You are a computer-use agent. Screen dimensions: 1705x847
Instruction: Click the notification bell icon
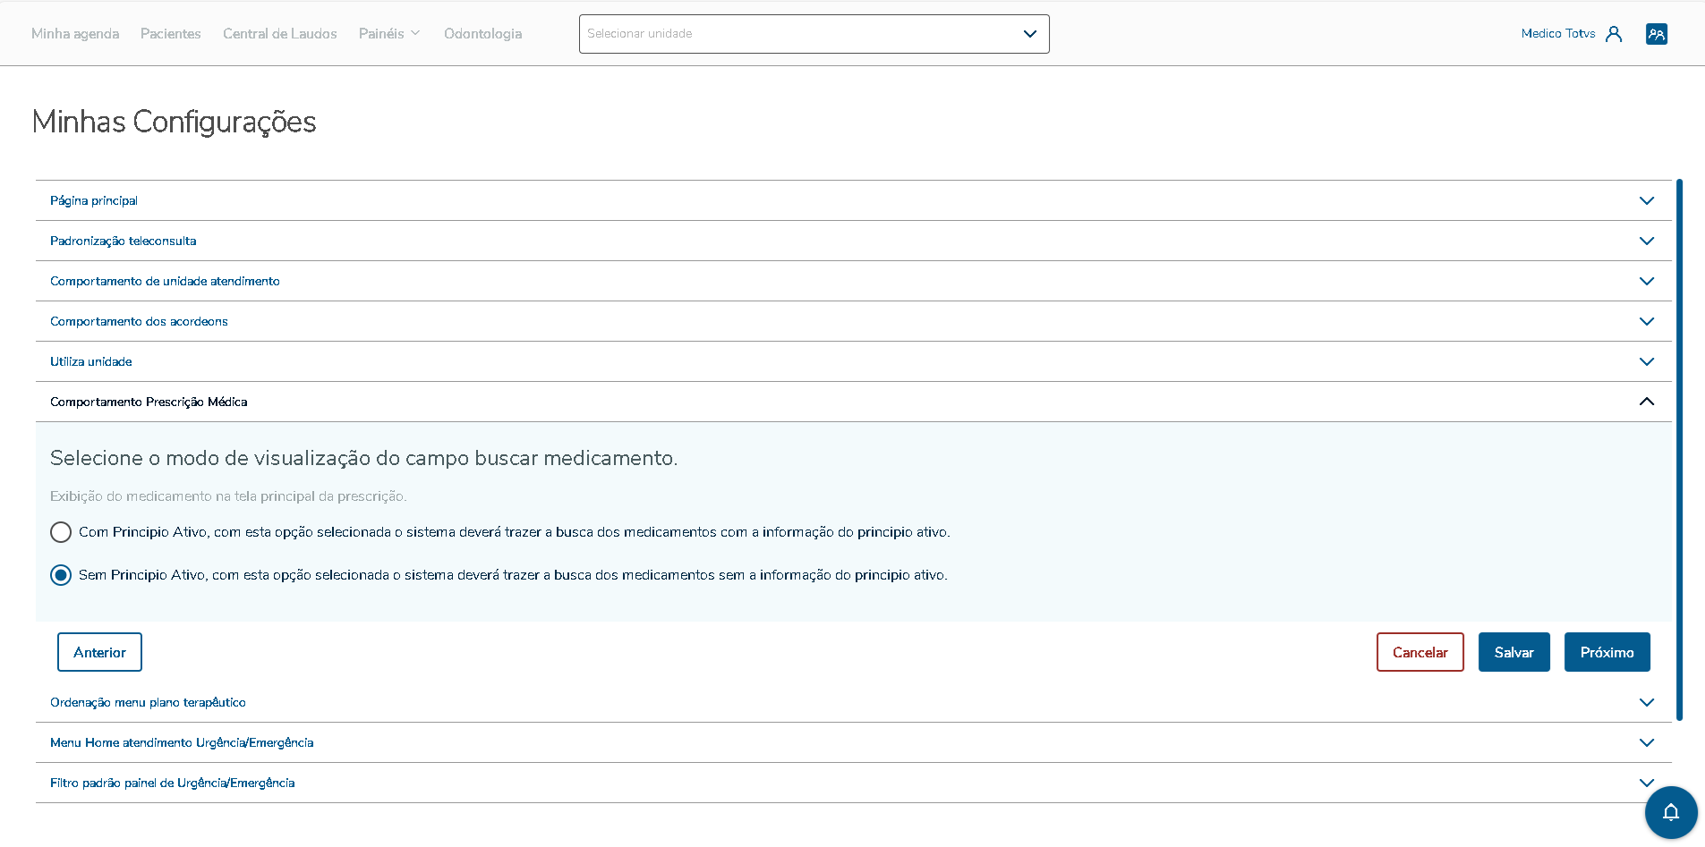coord(1670,812)
